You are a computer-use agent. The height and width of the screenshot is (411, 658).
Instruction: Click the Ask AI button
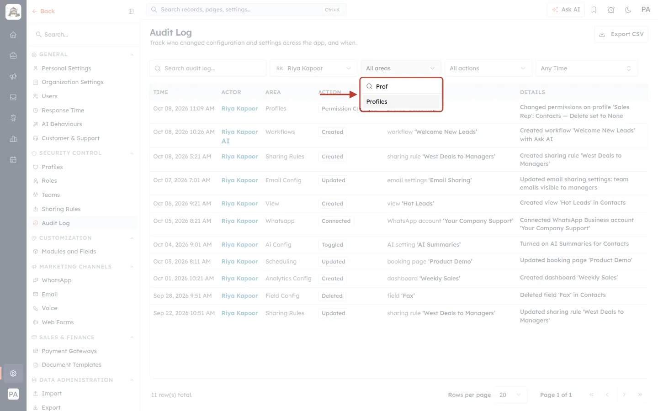pos(566,10)
